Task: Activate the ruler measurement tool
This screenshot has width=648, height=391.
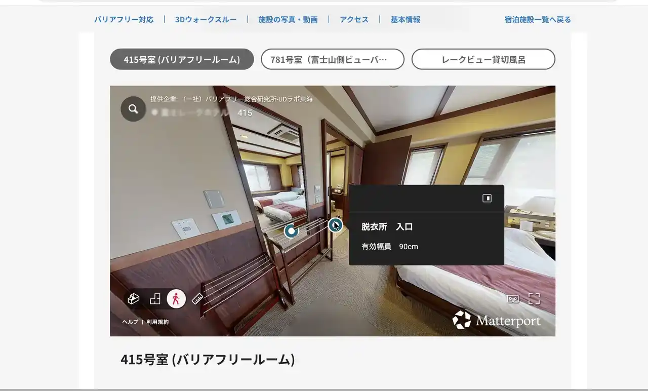Action: (197, 299)
